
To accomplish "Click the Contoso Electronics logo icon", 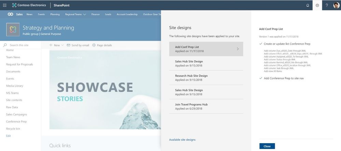I will coord(14,5).
